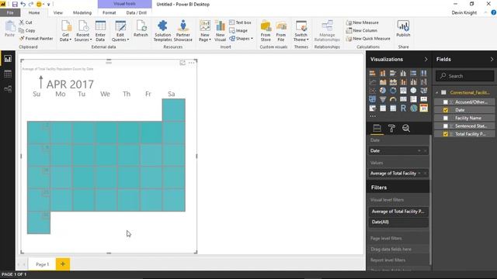This screenshot has width=497, height=279.
Task: Open the Report view from left sidebar
Action: coord(8,59)
